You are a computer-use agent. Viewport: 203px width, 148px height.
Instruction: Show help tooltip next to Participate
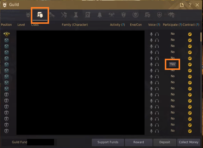180,25
